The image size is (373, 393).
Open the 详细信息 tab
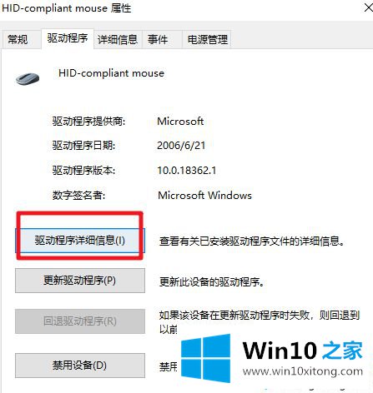coord(118,40)
